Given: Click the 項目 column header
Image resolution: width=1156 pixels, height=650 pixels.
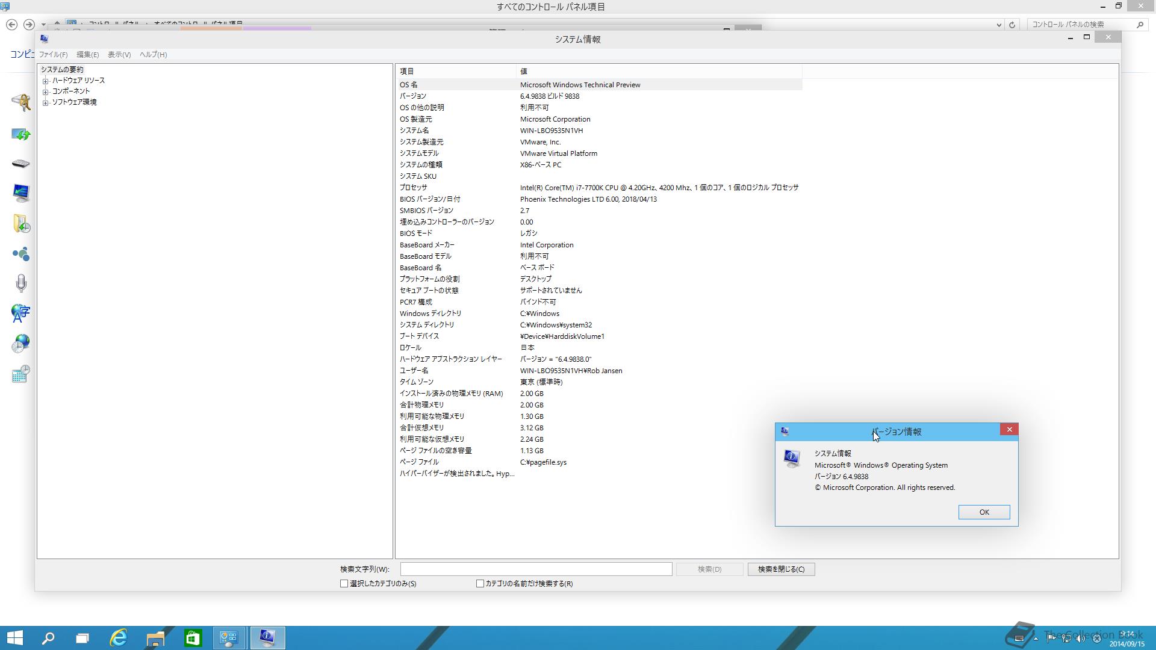Looking at the screenshot, I should 456,72.
